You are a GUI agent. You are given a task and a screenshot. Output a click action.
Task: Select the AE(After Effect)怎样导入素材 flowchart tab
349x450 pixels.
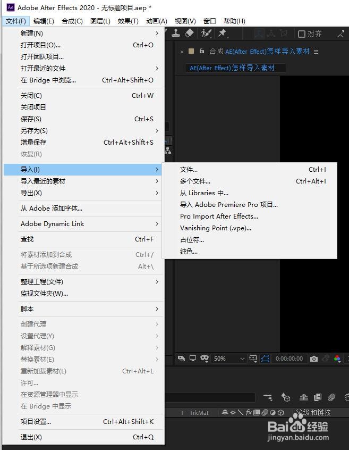pos(235,68)
